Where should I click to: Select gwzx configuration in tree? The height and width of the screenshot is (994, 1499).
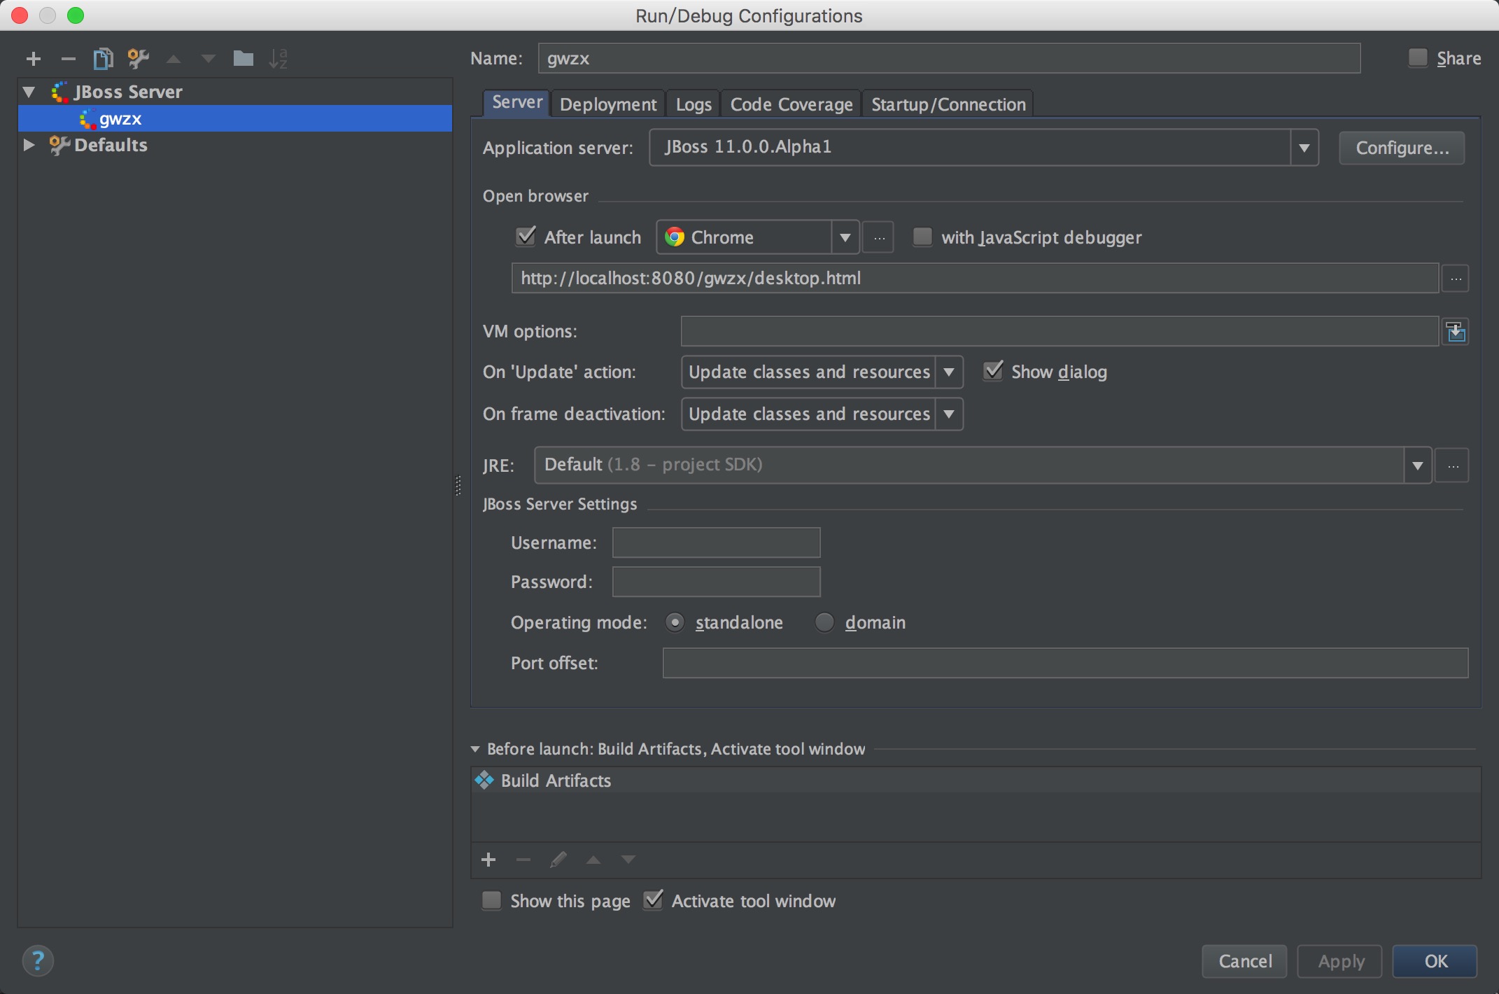(x=235, y=118)
